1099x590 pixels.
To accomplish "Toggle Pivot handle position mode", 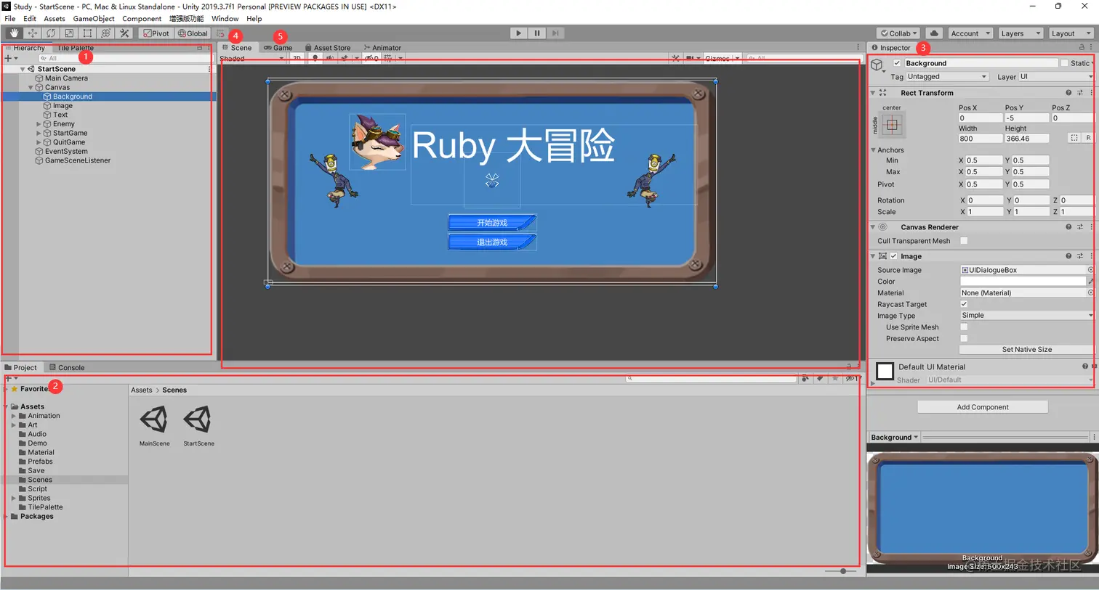I will [156, 33].
